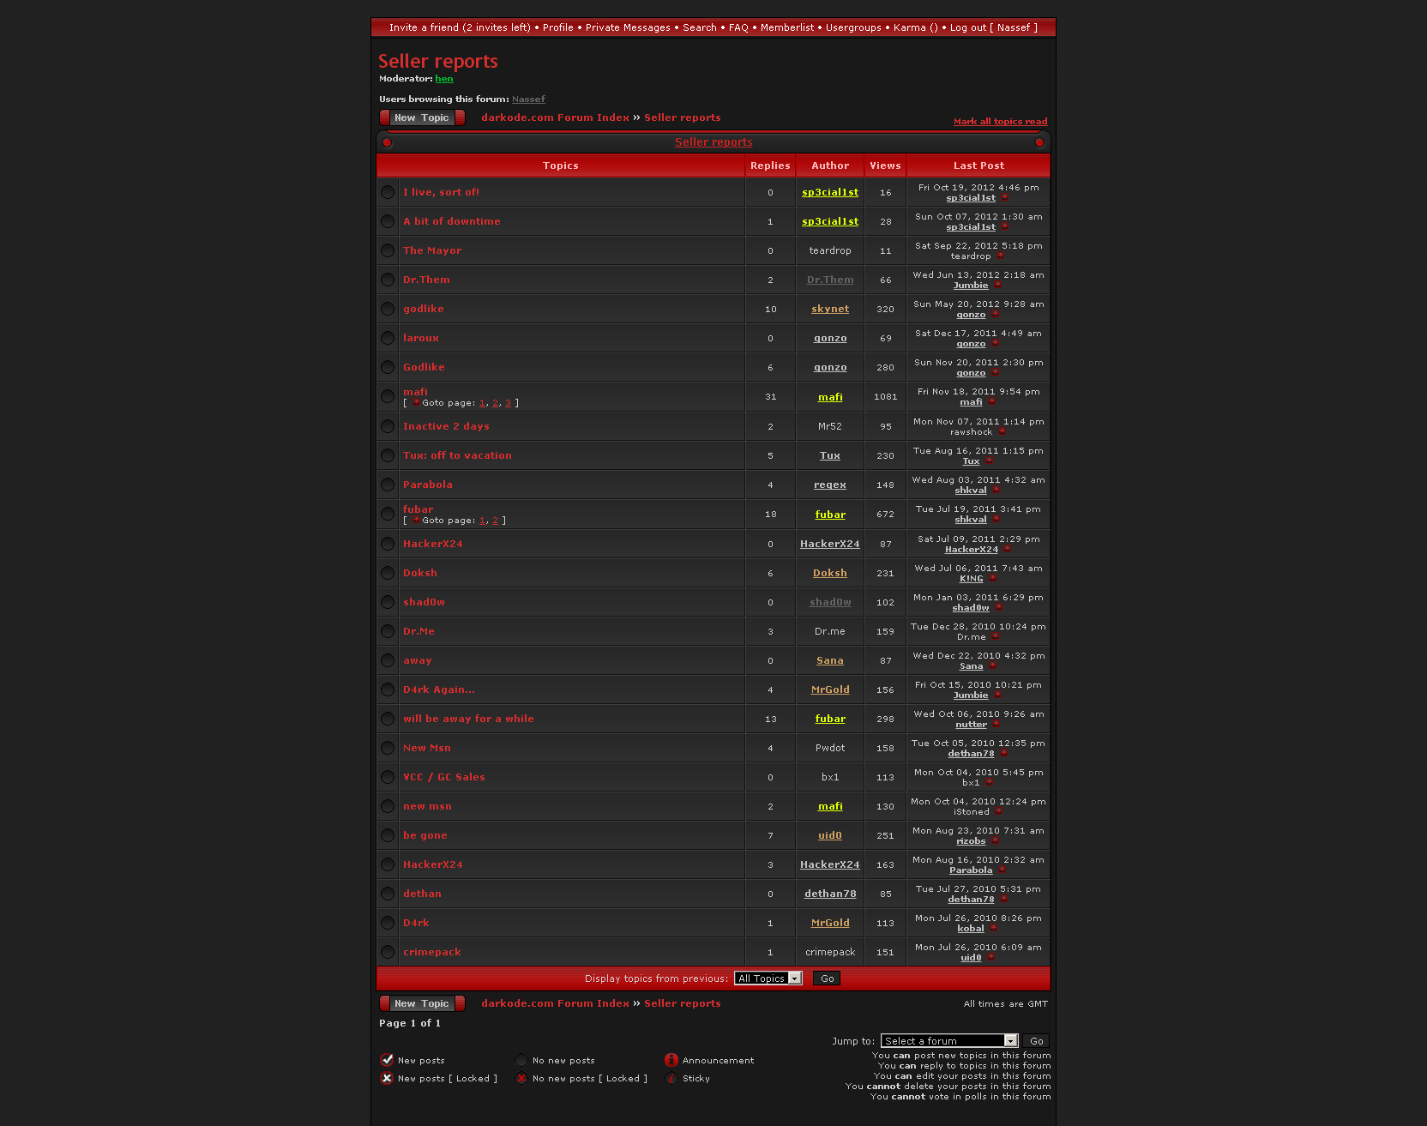The width and height of the screenshot is (1427, 1126).
Task: Click latest post icon beside bx1
Action: [x=989, y=783]
